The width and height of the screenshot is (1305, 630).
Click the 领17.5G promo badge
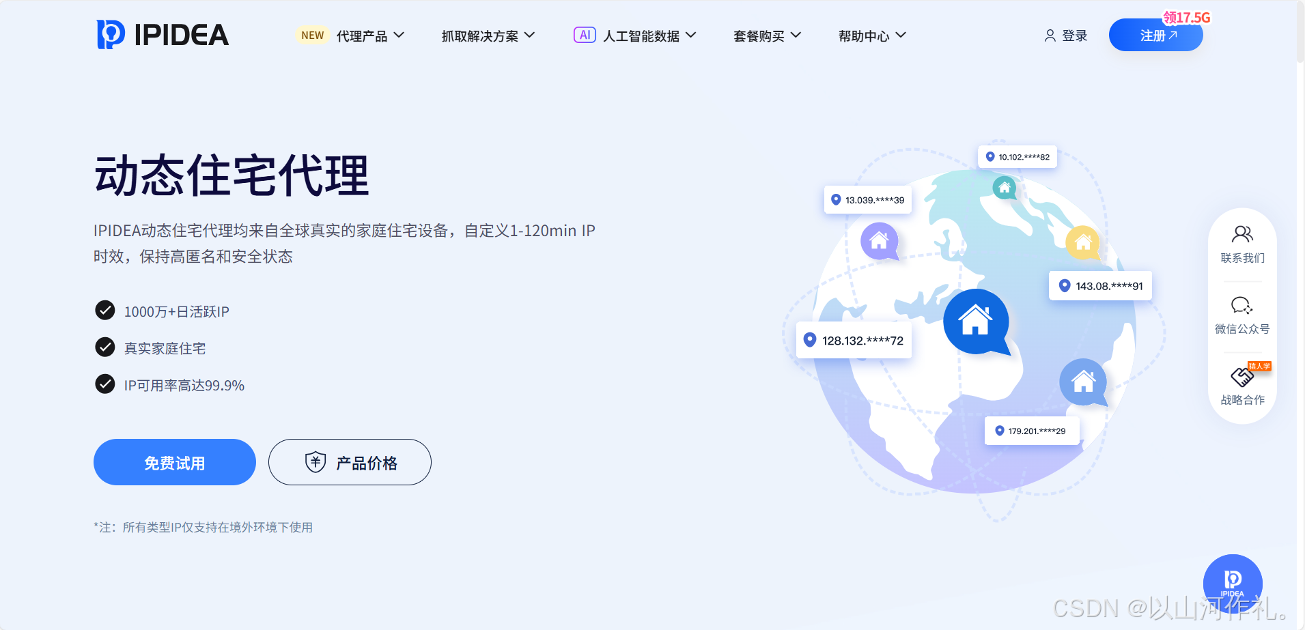1187,18
